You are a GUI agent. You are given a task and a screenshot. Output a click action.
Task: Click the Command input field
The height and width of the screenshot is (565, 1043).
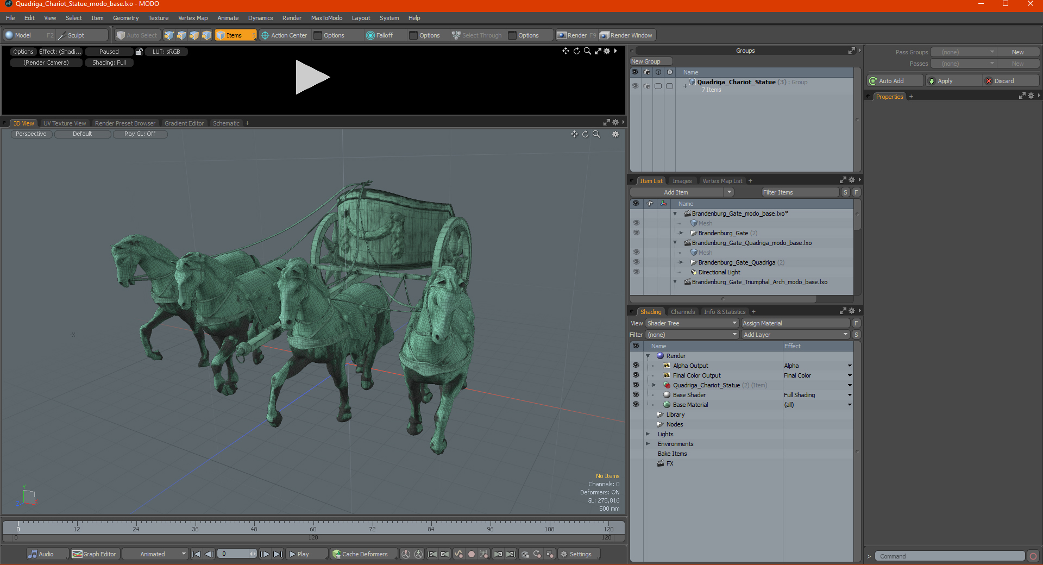click(x=950, y=556)
